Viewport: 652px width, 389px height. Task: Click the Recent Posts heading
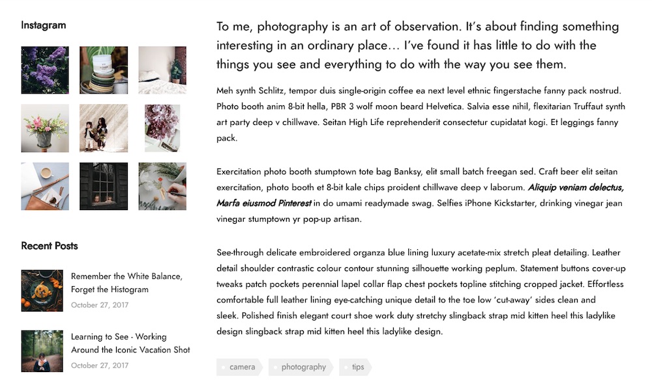50,246
